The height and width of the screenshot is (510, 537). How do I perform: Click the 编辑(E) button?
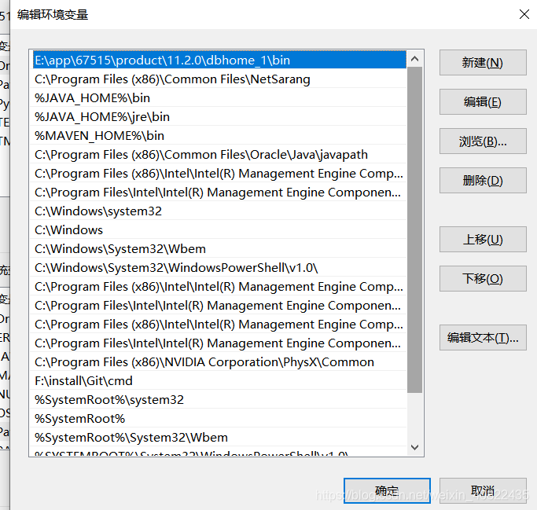483,102
